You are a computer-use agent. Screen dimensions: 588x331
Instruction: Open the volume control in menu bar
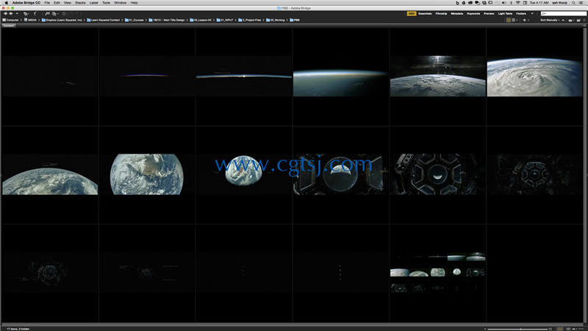coord(503,3)
